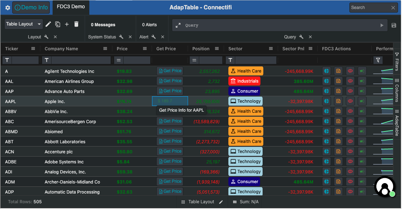
Task: Click the Sum: N/A status entry
Action: (x=249, y=202)
